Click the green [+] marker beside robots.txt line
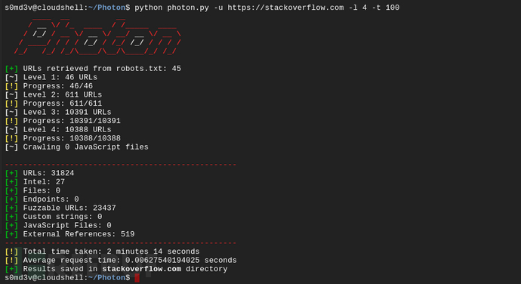The image size is (521, 284). 11,69
